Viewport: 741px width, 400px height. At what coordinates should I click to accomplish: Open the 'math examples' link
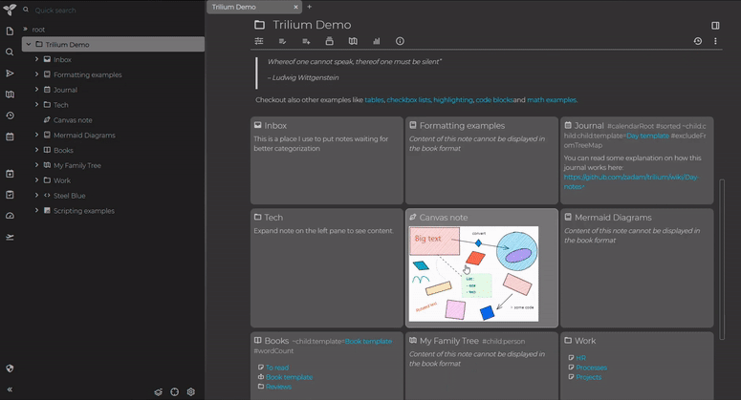(x=552, y=99)
